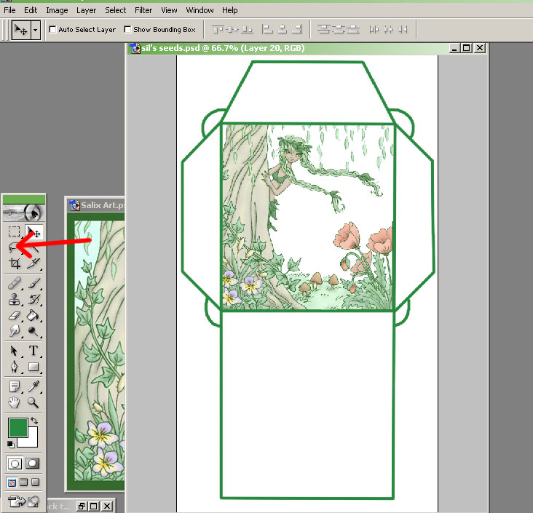Select the Clone Stamp tool
The height and width of the screenshot is (513, 533).
pyautogui.click(x=15, y=299)
